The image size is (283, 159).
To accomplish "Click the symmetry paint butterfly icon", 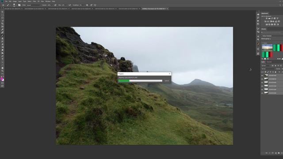I will 95,5.
